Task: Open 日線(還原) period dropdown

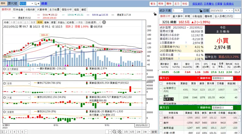Action: coord(99,22)
